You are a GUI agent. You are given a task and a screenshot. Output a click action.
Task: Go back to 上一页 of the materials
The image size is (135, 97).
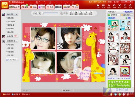[x=110, y=78]
